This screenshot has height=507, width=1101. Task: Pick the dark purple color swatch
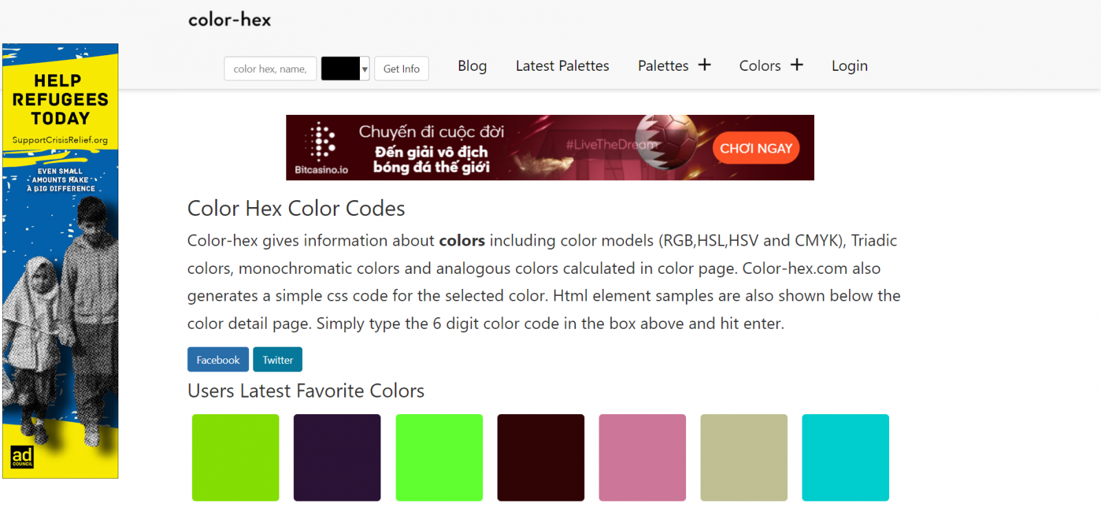pos(337,457)
